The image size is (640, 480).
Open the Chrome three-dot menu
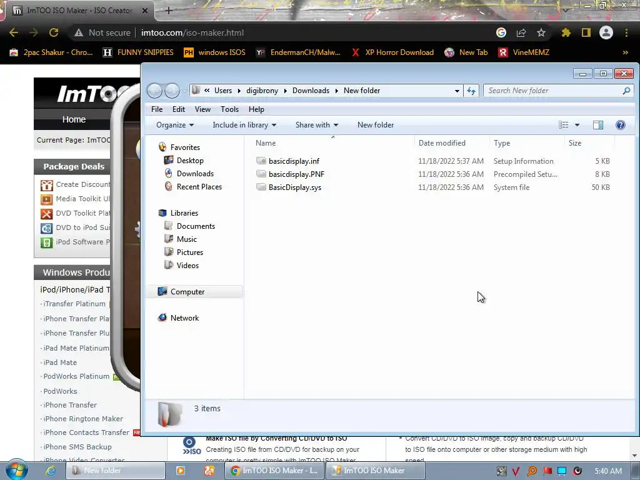[626, 32]
